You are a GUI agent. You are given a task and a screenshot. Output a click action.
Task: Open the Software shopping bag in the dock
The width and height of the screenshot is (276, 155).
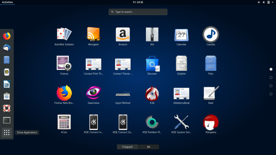click(7, 96)
